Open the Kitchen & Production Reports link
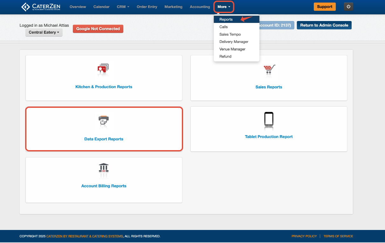Viewport: 385px width, 243px height. point(104,87)
